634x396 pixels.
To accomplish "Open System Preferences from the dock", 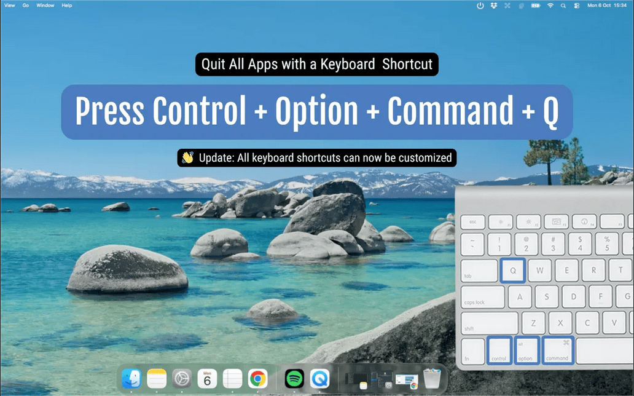I will tap(182, 379).
